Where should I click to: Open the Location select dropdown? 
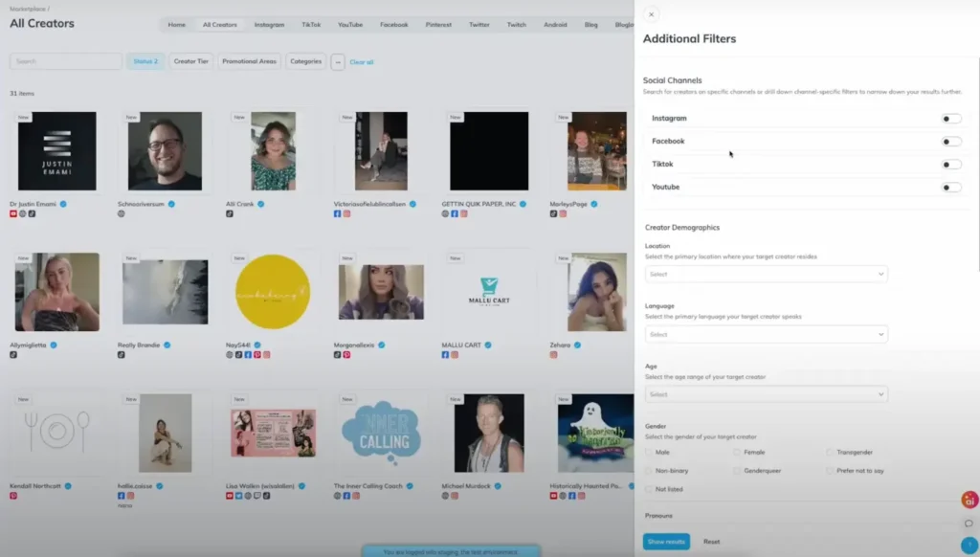(766, 275)
